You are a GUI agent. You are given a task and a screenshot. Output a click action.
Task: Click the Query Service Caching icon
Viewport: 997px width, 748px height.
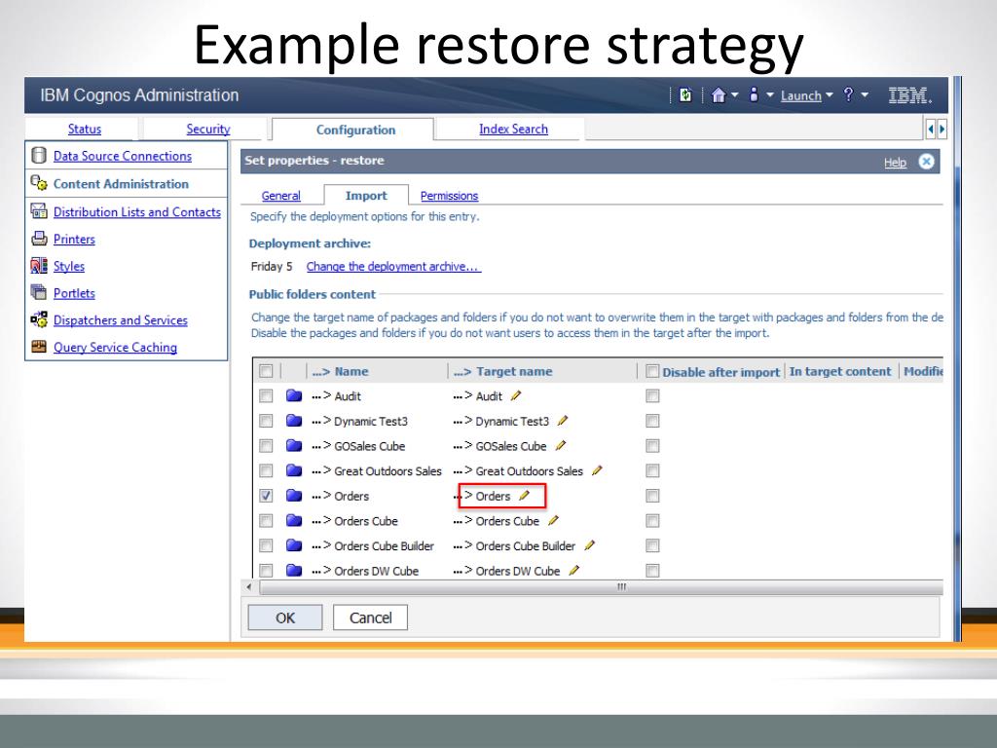(x=39, y=347)
